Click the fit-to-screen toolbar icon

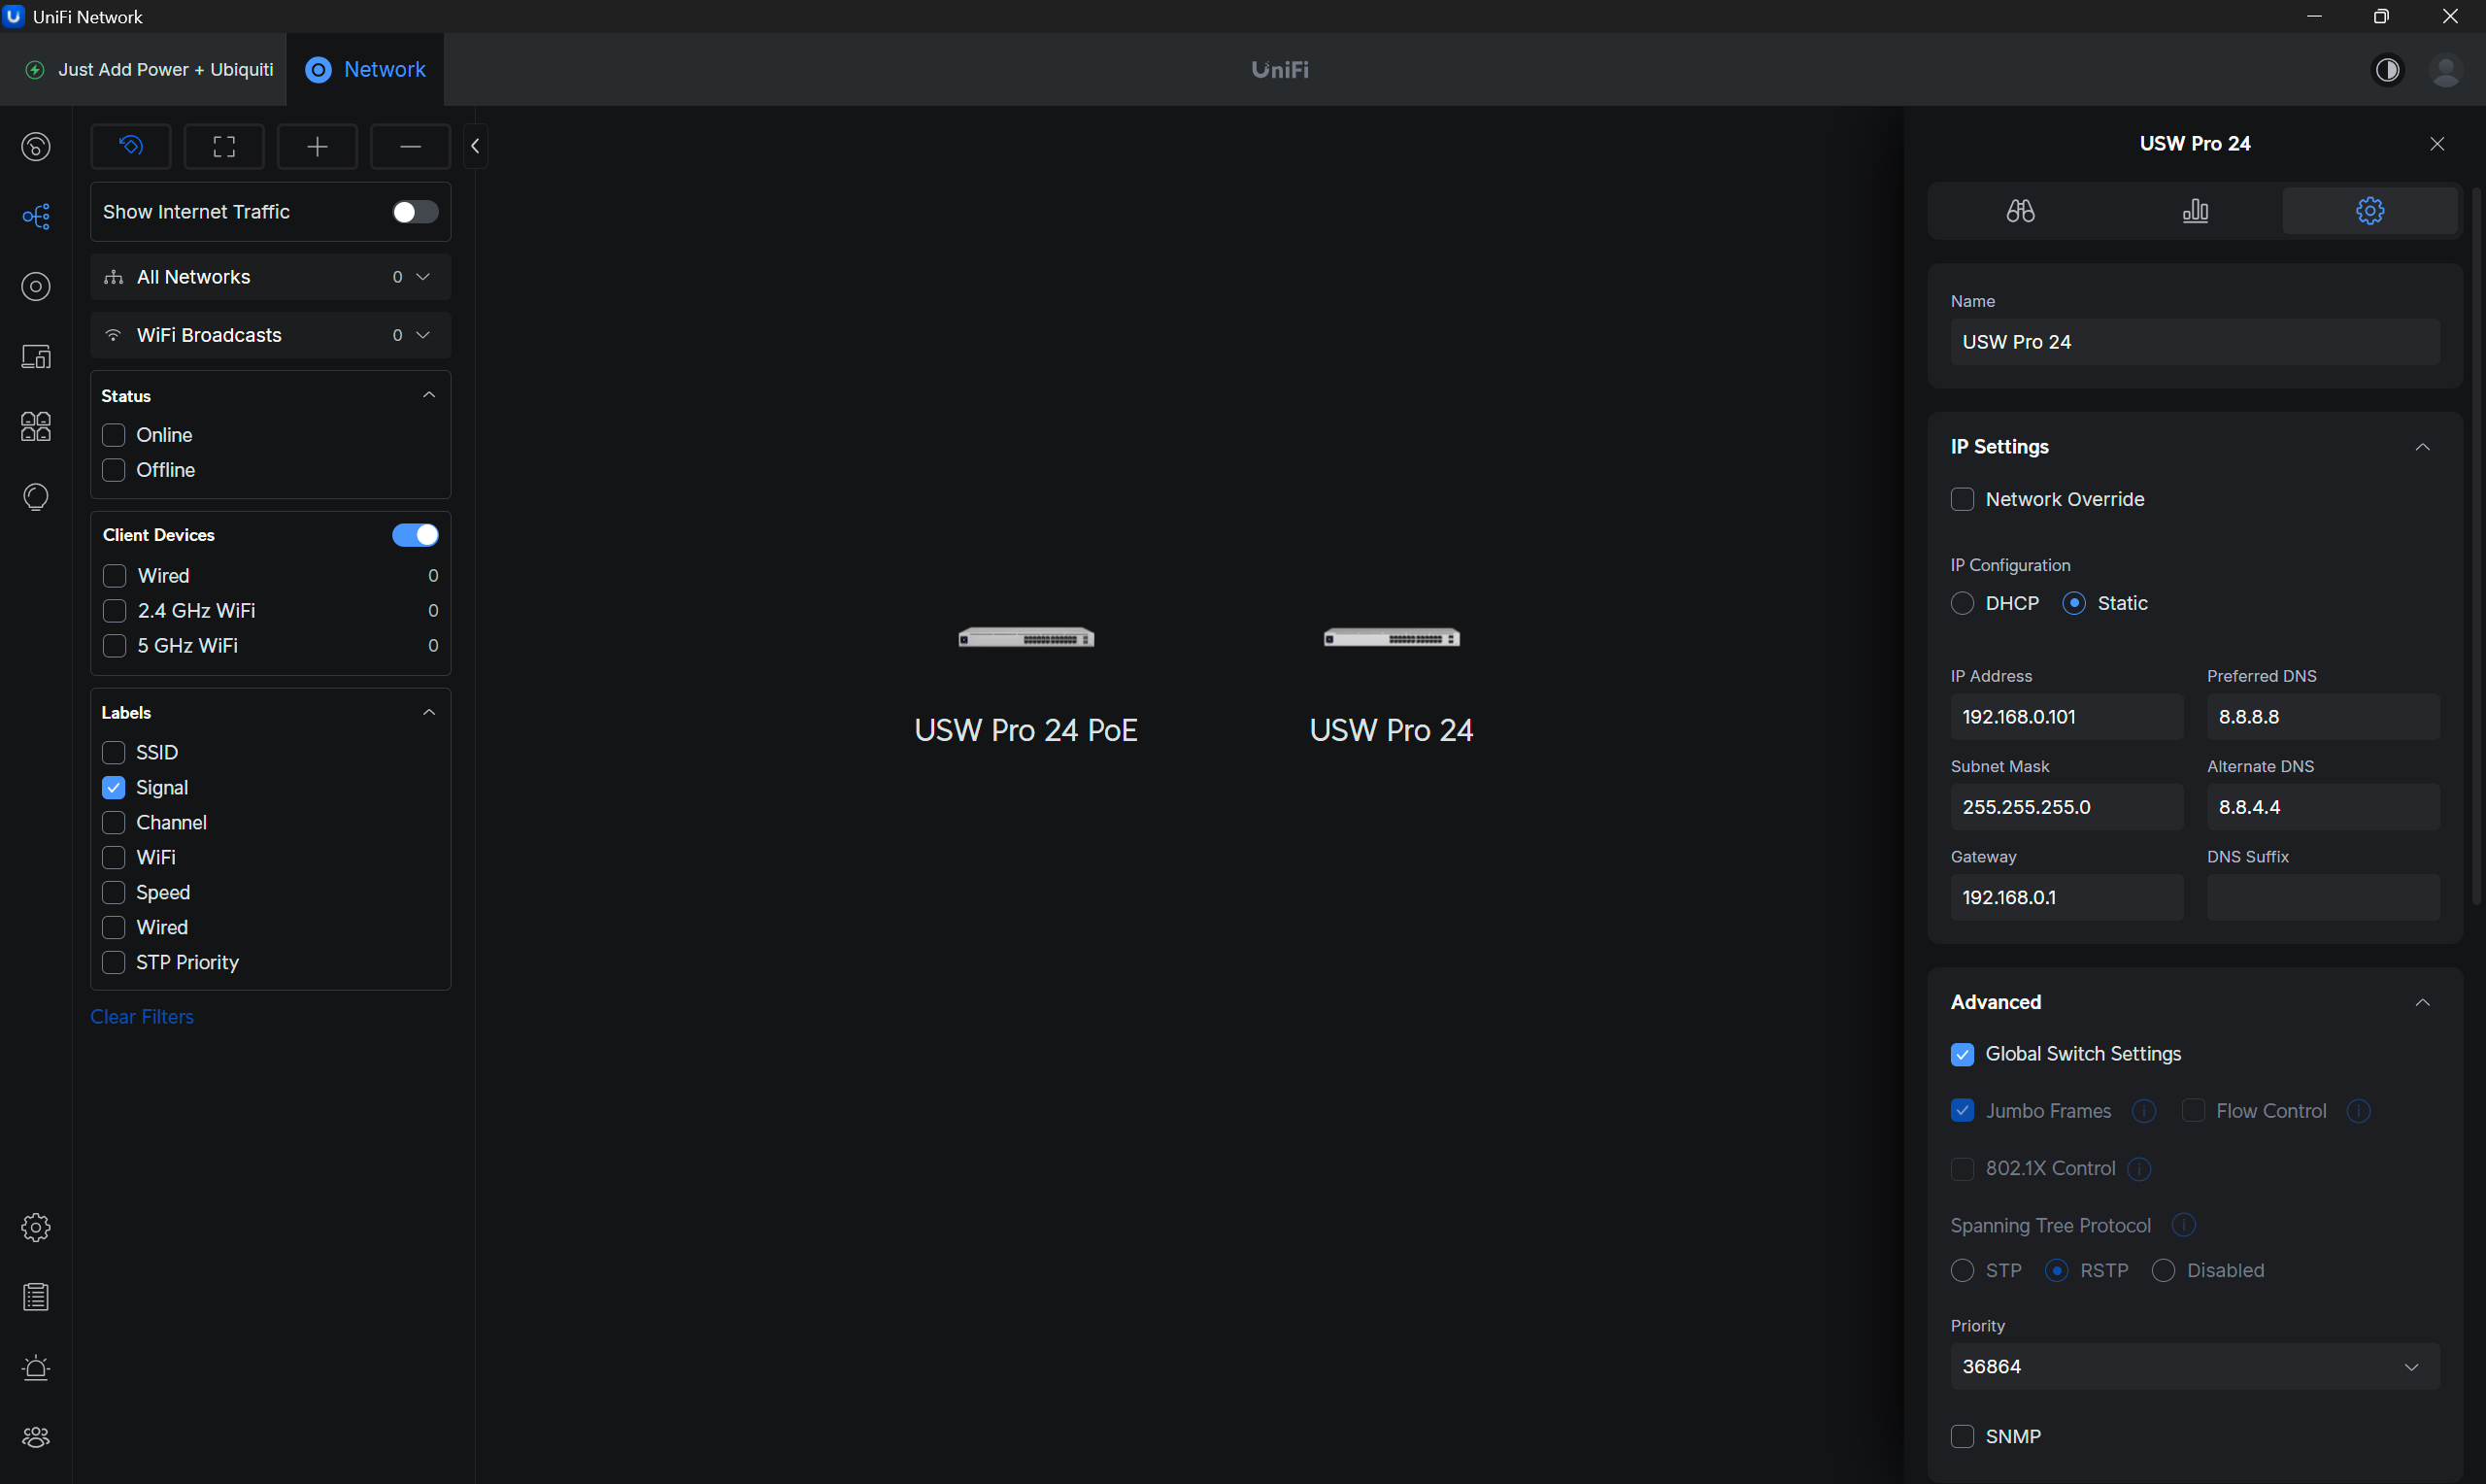click(224, 147)
